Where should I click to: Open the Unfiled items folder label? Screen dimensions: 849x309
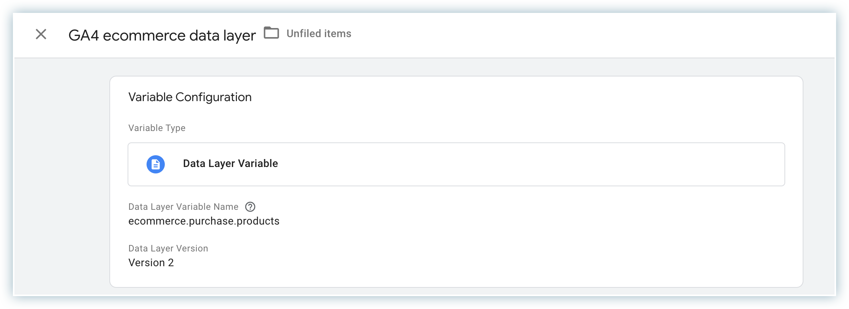319,34
